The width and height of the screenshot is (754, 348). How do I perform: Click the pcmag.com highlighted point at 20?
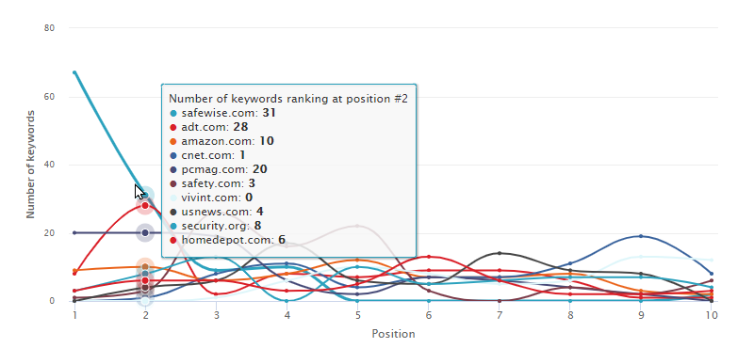pyautogui.click(x=145, y=233)
